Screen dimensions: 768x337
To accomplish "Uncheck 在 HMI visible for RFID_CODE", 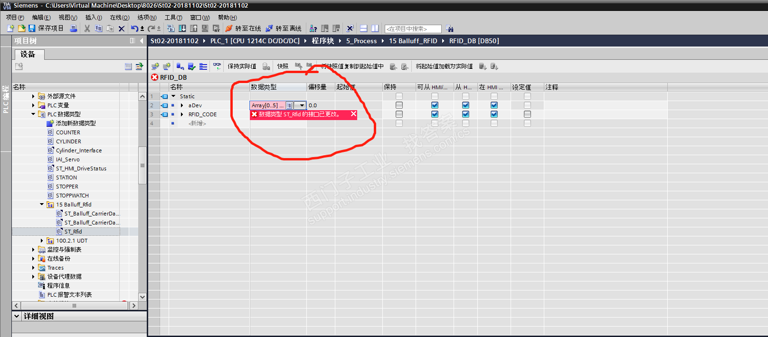I will coord(494,114).
